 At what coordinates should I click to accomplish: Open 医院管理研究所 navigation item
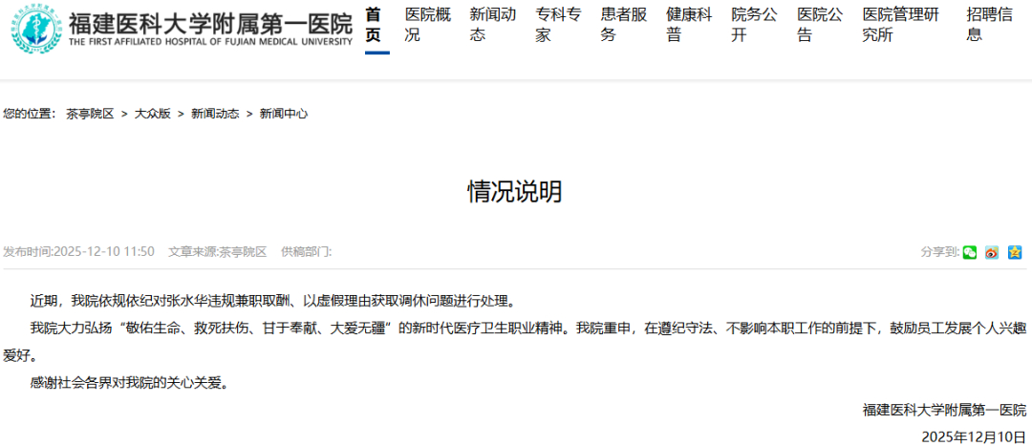coord(901,25)
